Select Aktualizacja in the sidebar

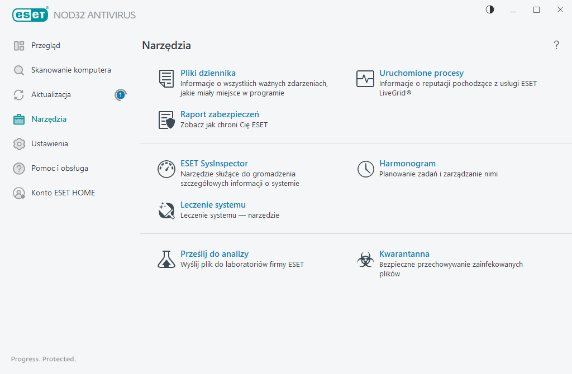[x=51, y=95]
